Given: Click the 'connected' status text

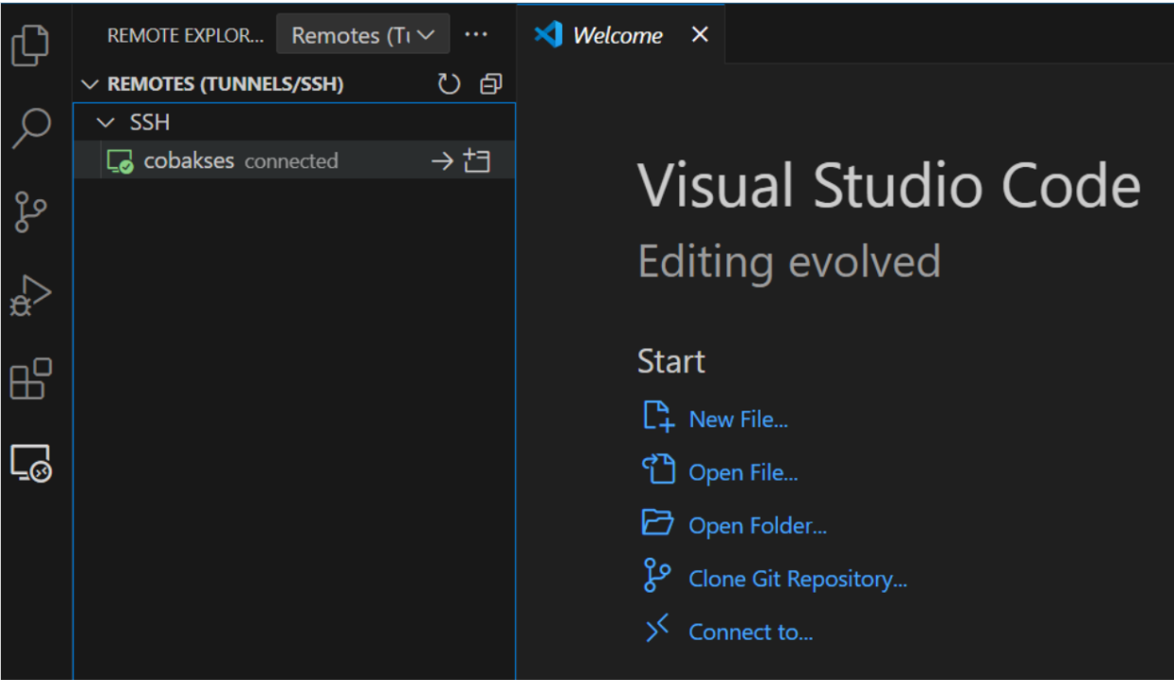Looking at the screenshot, I should (x=291, y=161).
